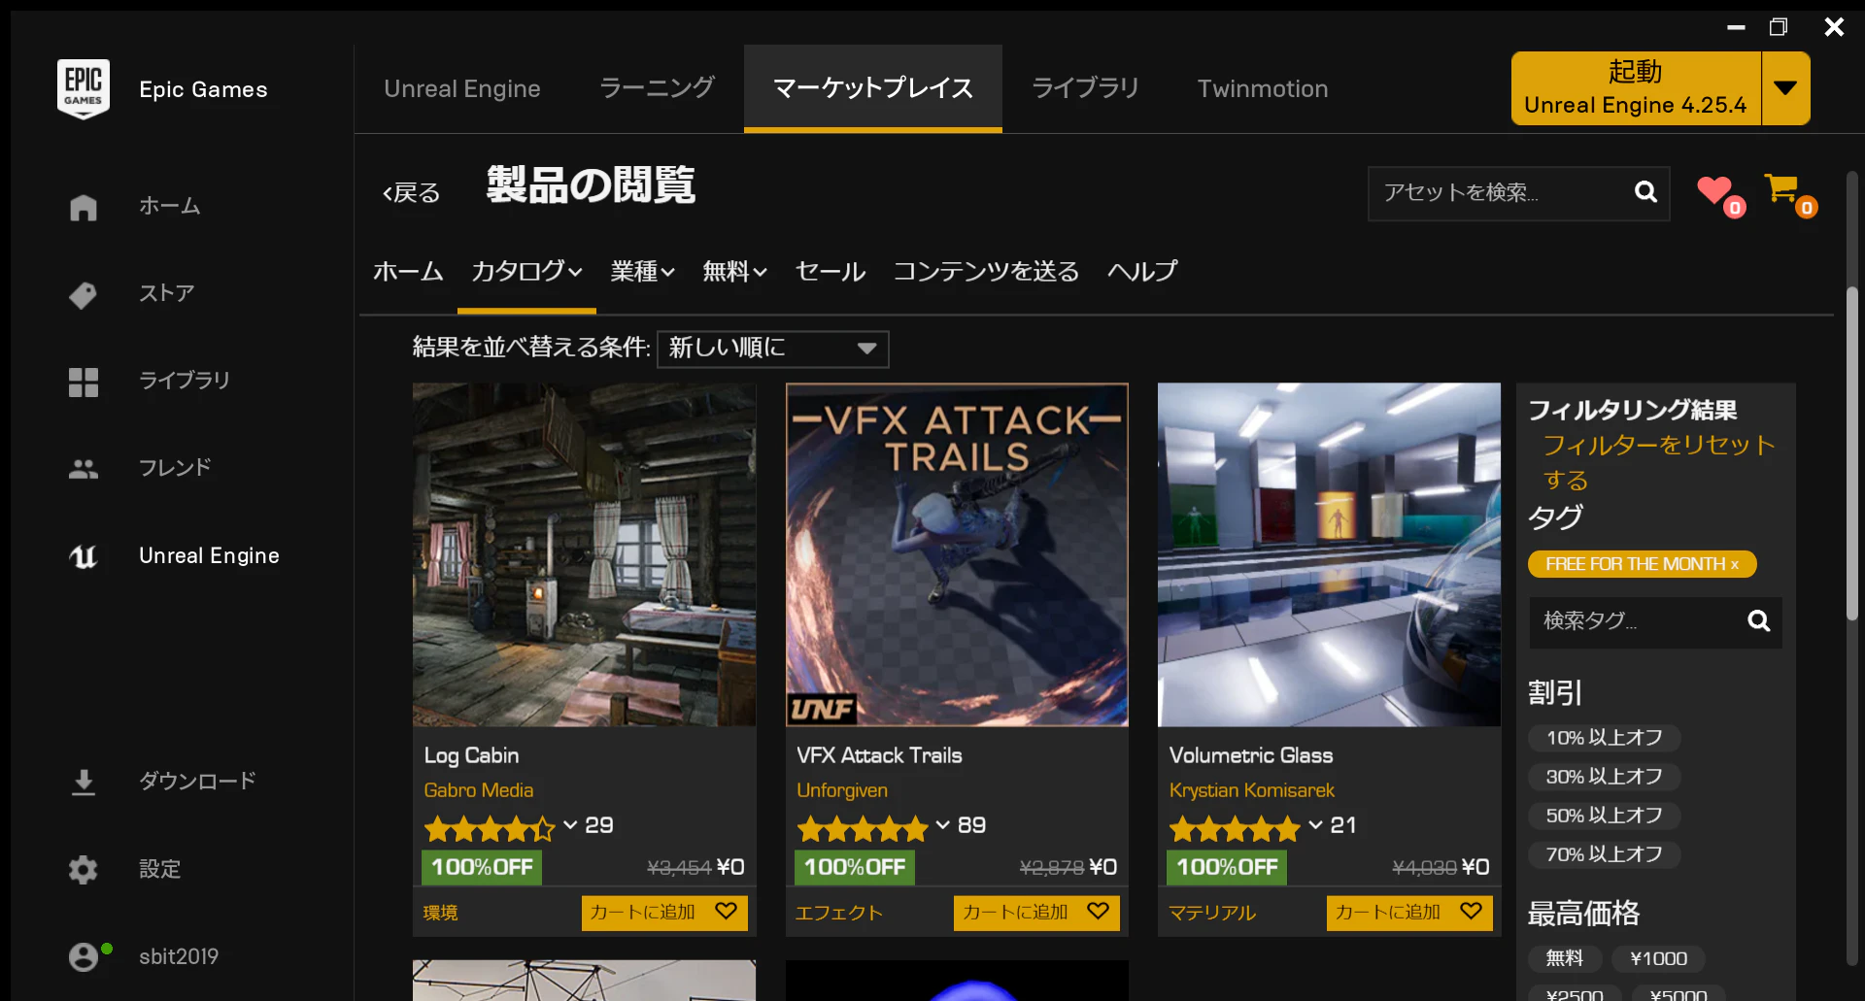Expand the 業種 menu
Screen dimensions: 1865x1001
point(642,272)
